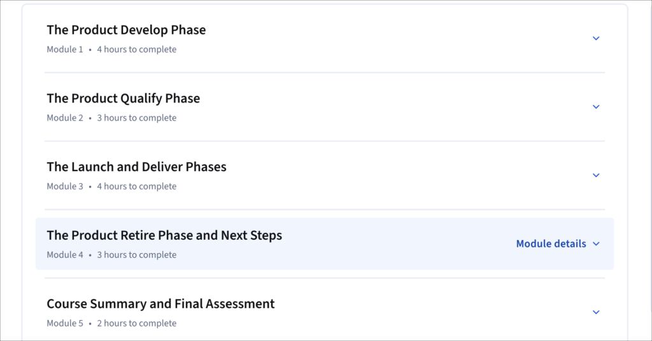Click "3 hours to complete" under Product Qualify Phase

pyautogui.click(x=136, y=118)
